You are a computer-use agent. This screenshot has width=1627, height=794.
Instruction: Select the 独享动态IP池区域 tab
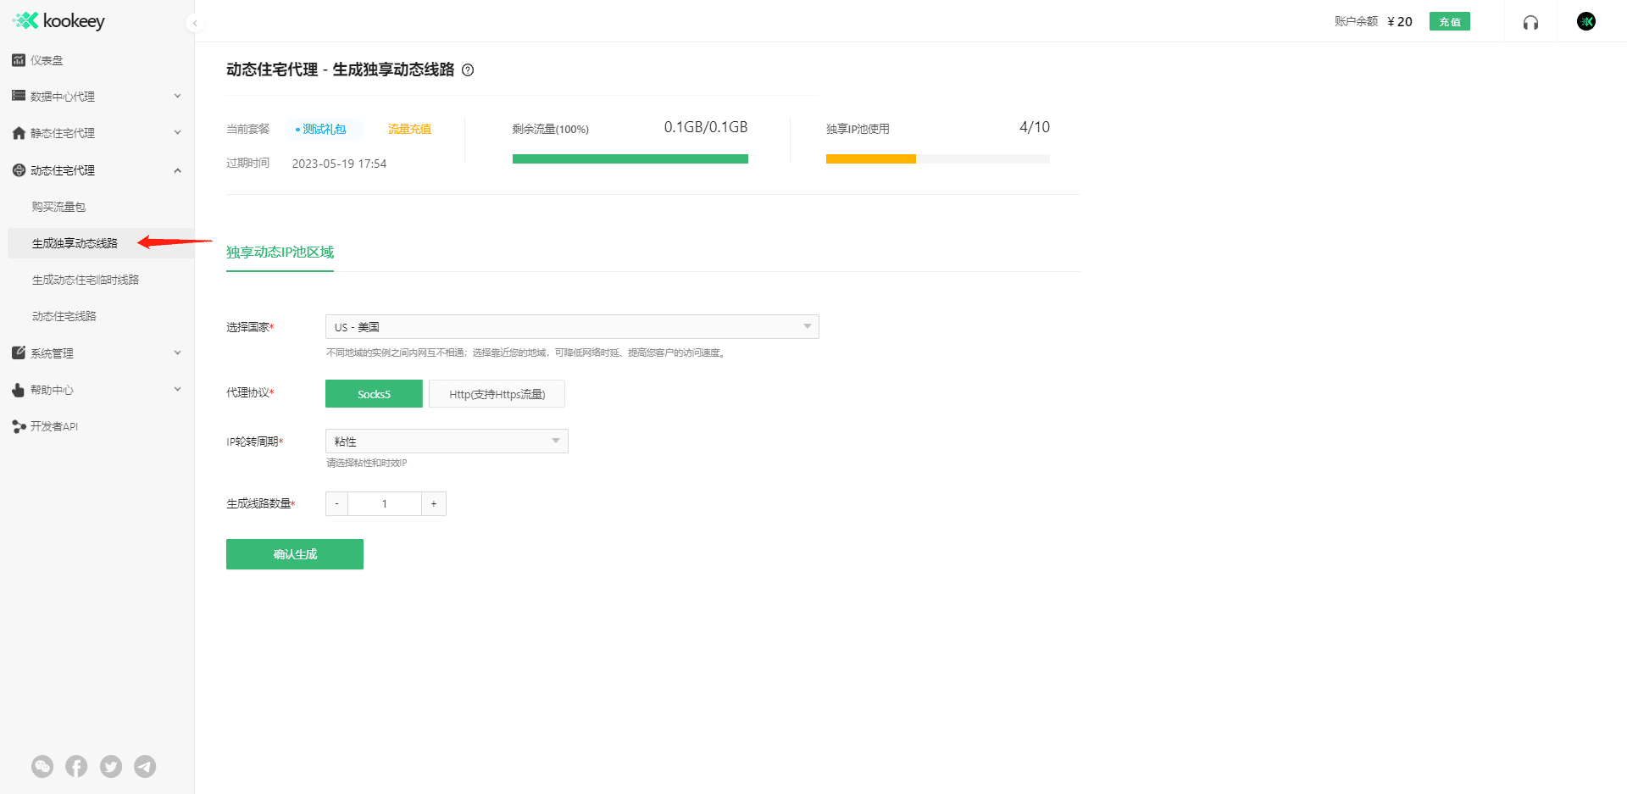(280, 253)
